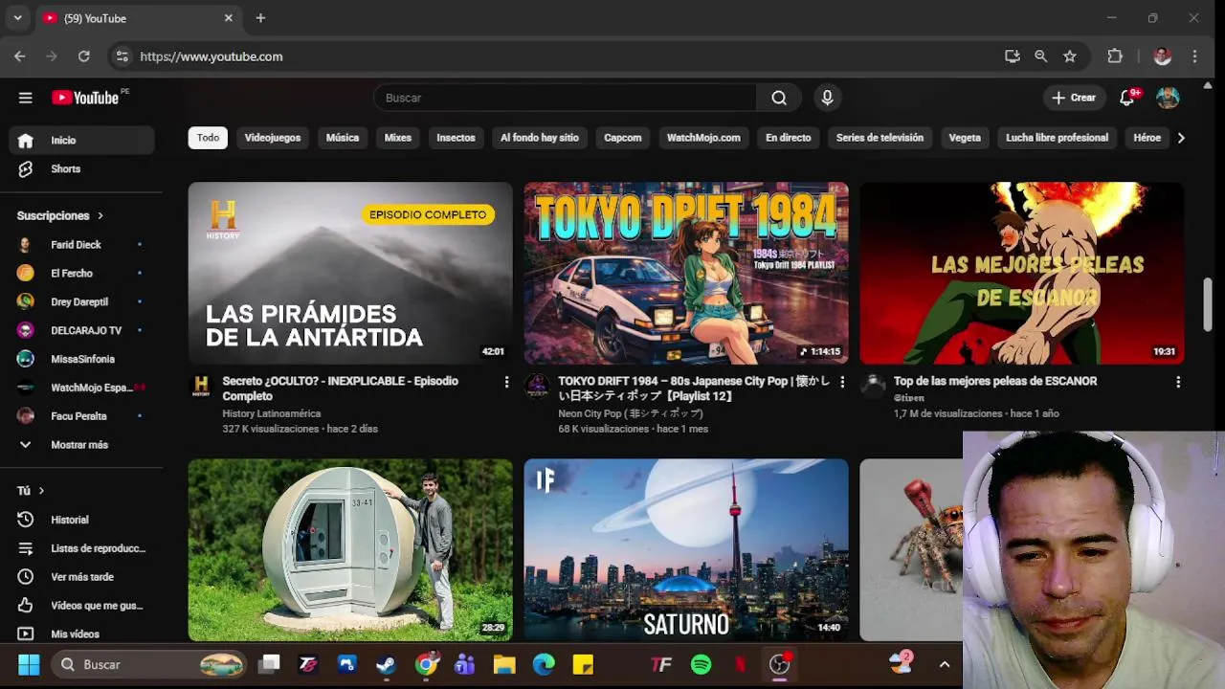The image size is (1225, 689).
Task: Open Chrome zoom magnifier icon
Action: coord(1040,56)
